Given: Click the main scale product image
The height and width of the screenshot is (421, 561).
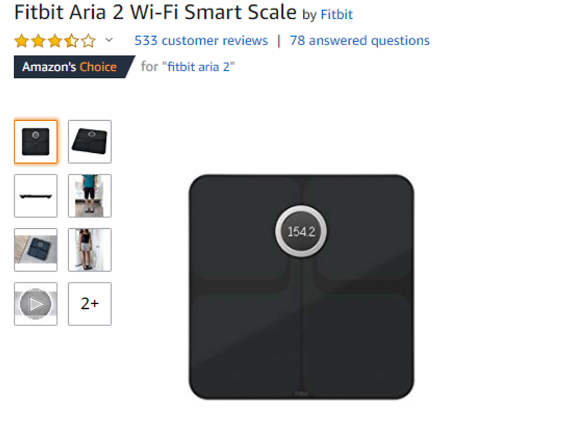Looking at the screenshot, I should [x=301, y=287].
